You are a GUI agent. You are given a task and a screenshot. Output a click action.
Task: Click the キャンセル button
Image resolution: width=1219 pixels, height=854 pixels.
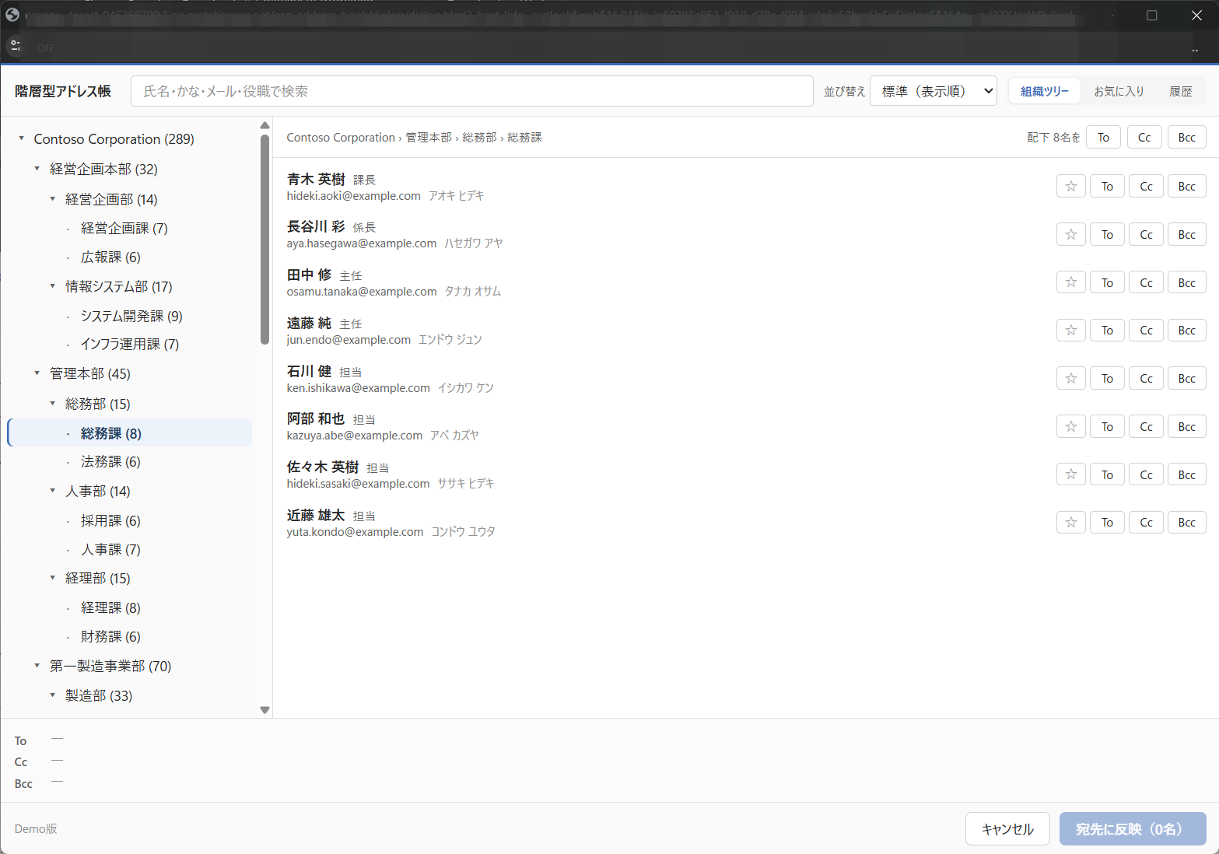tap(1007, 829)
